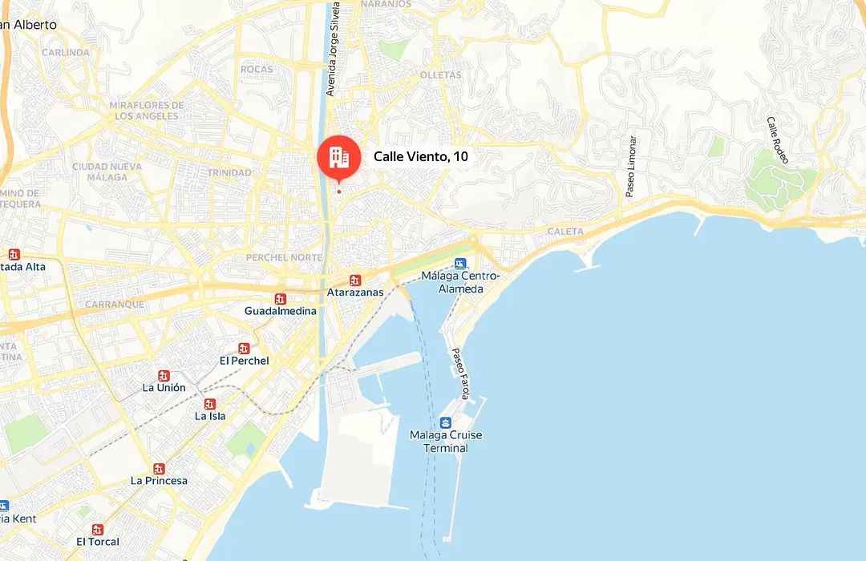The width and height of the screenshot is (866, 561).
Task: Click the Miraflores de los Angeles label
Action: click(x=147, y=111)
